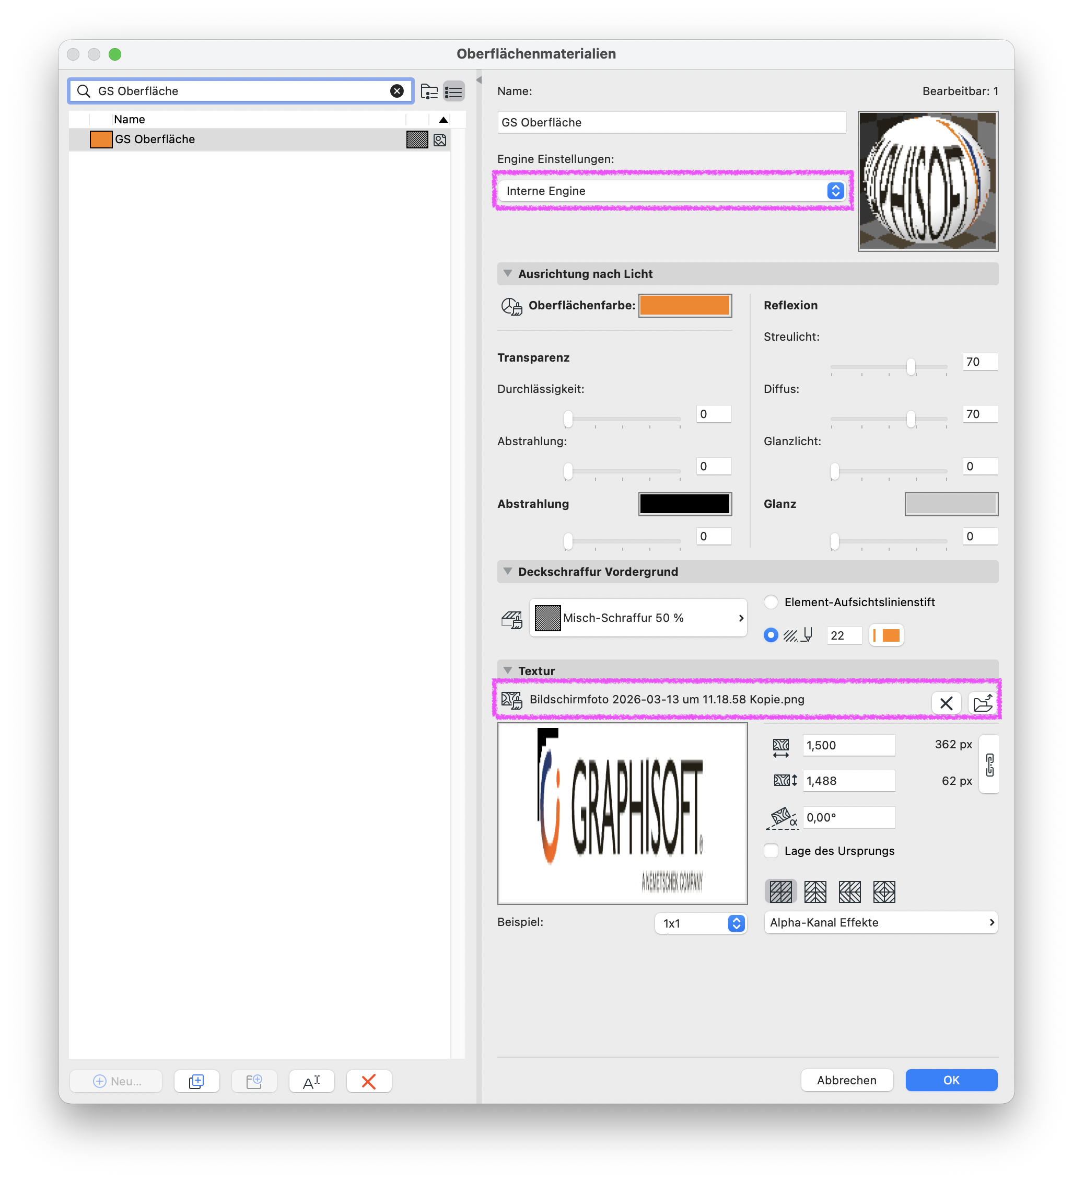Click the duplicate surface icon button
Screen dimensions: 1073x1181
click(197, 1081)
